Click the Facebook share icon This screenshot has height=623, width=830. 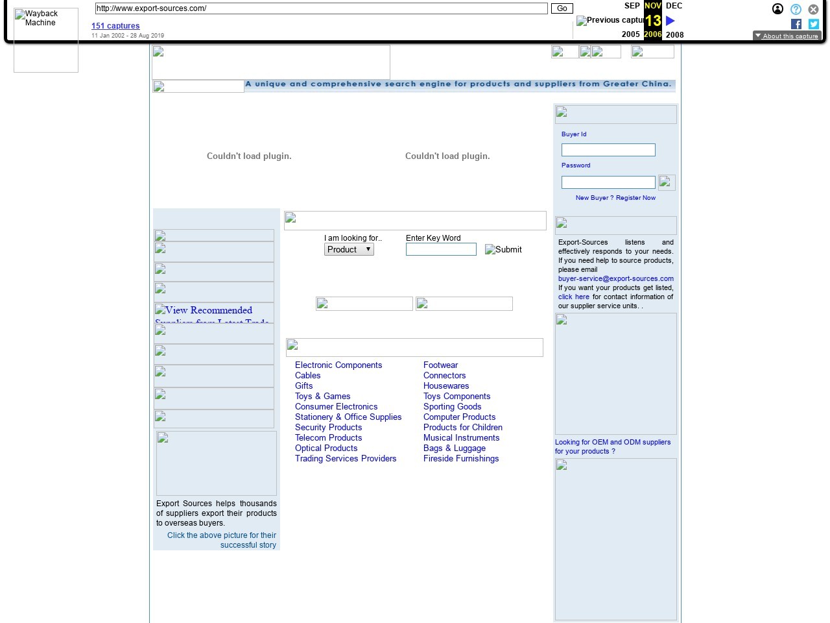[x=796, y=24]
